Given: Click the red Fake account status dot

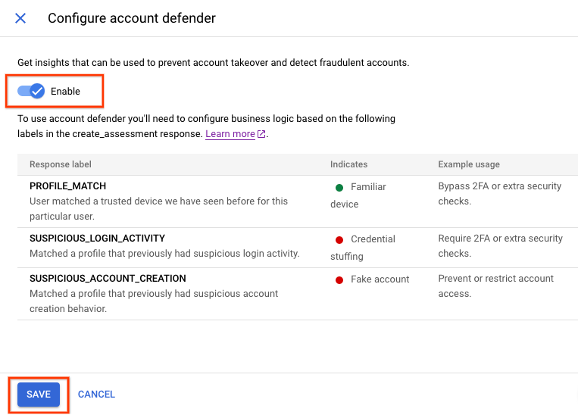Looking at the screenshot, I should (339, 279).
